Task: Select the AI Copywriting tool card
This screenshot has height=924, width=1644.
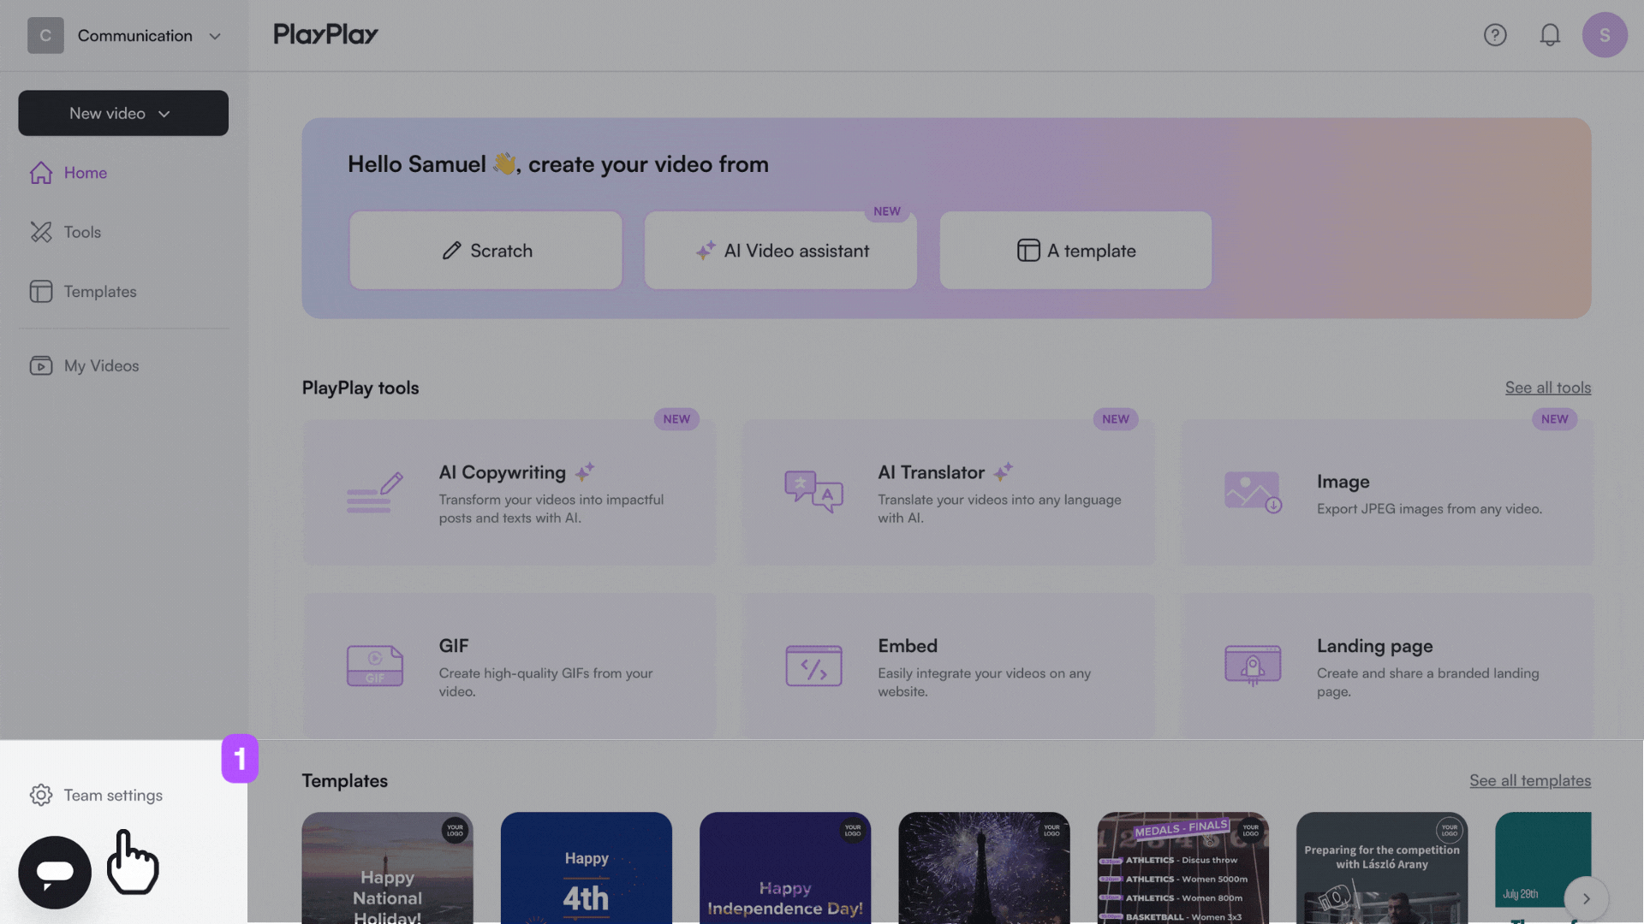Action: pyautogui.click(x=509, y=493)
